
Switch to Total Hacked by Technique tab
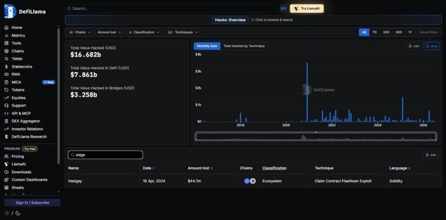tap(244, 46)
